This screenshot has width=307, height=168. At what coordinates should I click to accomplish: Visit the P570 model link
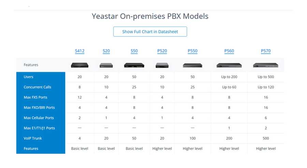point(266,51)
